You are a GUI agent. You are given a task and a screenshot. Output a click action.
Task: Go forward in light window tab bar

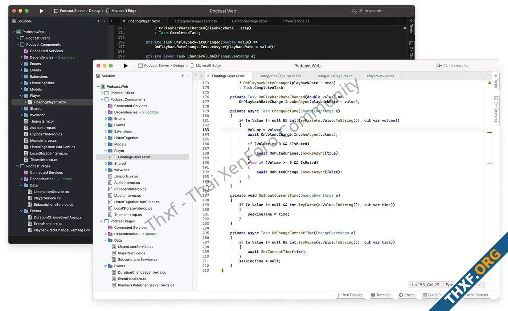[201, 76]
